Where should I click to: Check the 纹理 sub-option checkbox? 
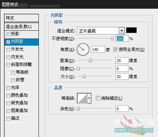point(13,80)
